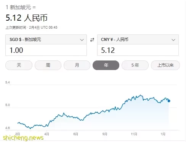186x142 pixels.
Task: Click the 9月 marker on chart axis
Action: tap(105, 134)
